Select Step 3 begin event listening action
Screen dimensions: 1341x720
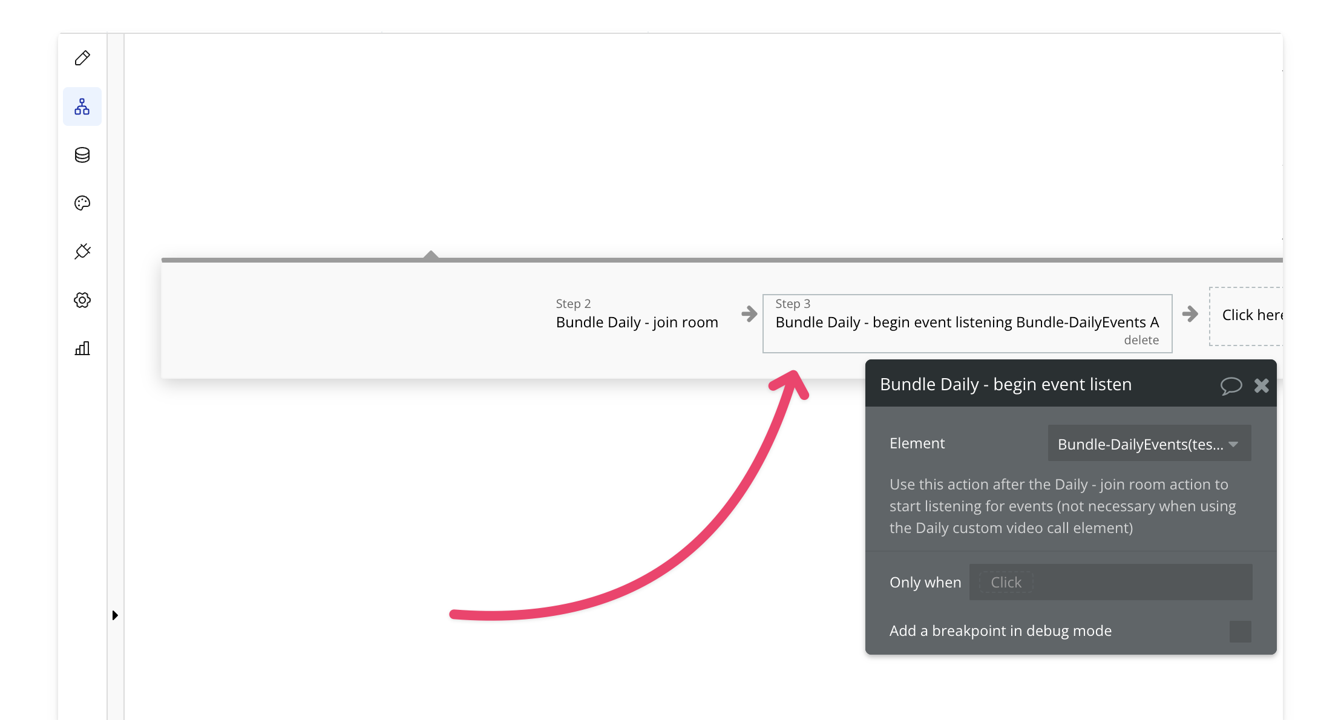point(967,324)
